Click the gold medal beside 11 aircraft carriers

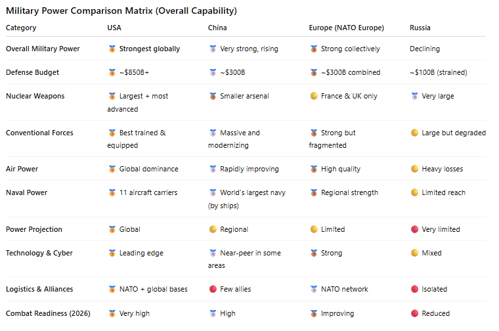coord(112,192)
